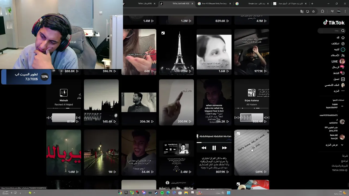Expand the show more accounts chevron
The image size is (349, 196).
pos(342,145)
